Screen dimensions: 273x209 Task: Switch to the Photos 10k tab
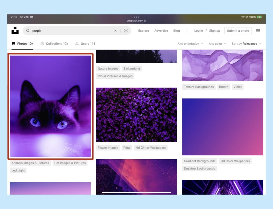[22, 44]
